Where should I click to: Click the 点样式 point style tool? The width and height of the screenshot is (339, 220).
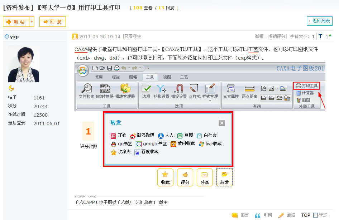tap(195, 91)
